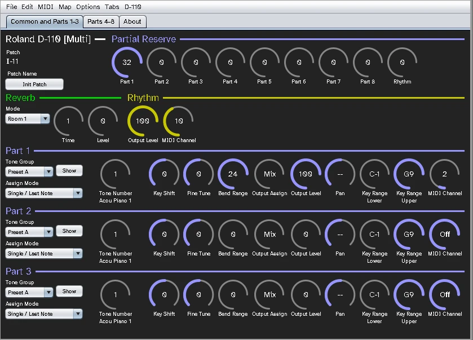Image resolution: width=473 pixels, height=340 pixels.
Task: Click the Show button in Part 3
Action: tap(69, 292)
